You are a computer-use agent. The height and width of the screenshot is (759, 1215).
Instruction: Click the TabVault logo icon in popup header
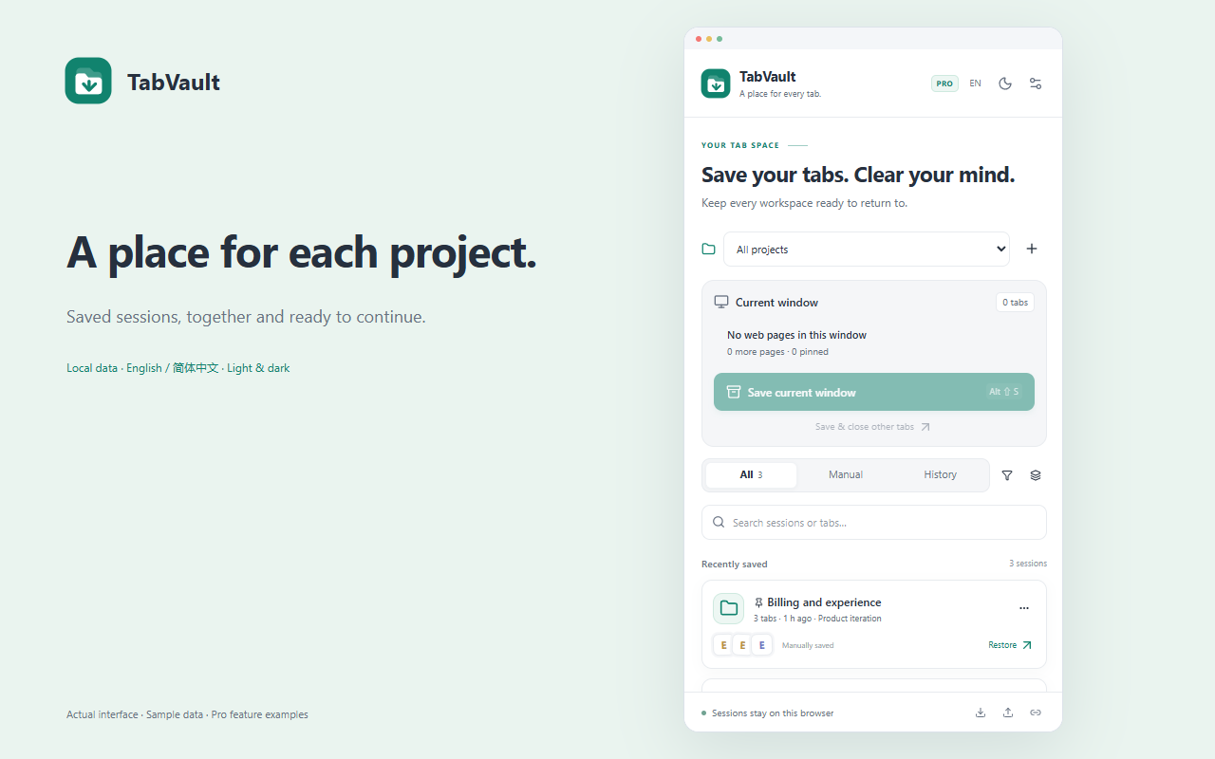(716, 83)
